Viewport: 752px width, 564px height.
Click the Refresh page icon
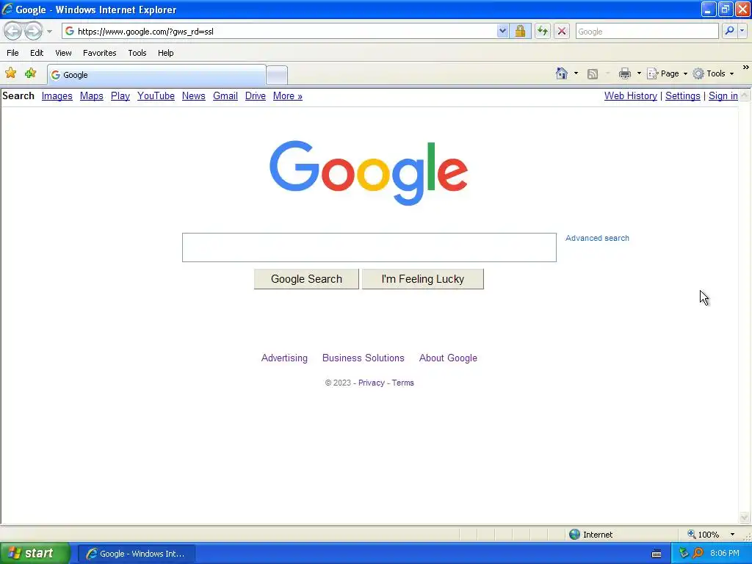pos(543,31)
